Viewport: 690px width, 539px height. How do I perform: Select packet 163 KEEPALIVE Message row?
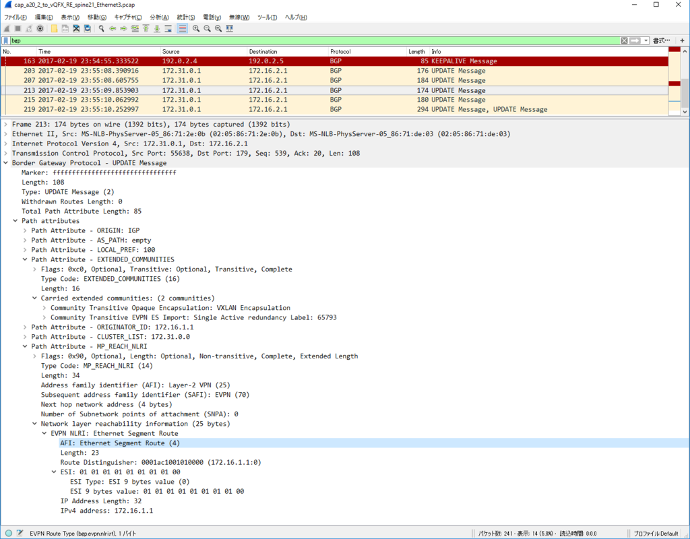point(334,61)
